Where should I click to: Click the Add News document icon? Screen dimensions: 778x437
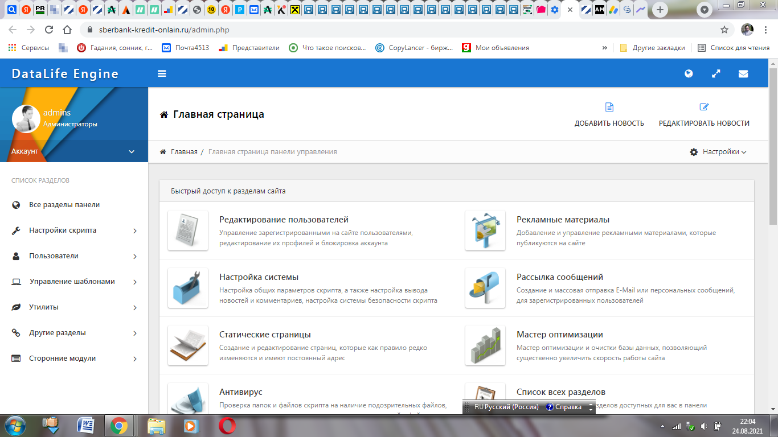coord(609,107)
